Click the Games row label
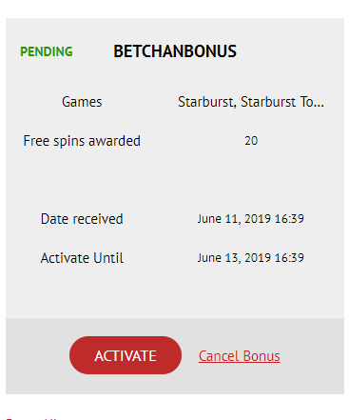The width and height of the screenshot is (349, 420). tap(82, 102)
